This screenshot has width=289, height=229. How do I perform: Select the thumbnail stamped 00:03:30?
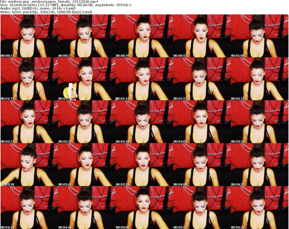pos(29,165)
